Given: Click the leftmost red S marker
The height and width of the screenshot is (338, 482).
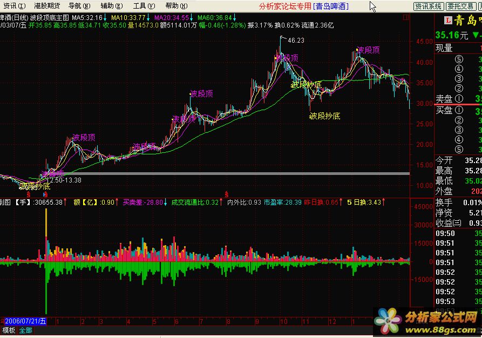Looking at the screenshot, I should (x=29, y=194).
